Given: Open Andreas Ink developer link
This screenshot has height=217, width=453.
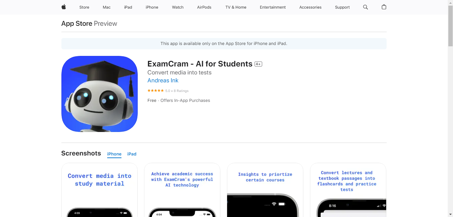Looking at the screenshot, I should click(x=163, y=80).
